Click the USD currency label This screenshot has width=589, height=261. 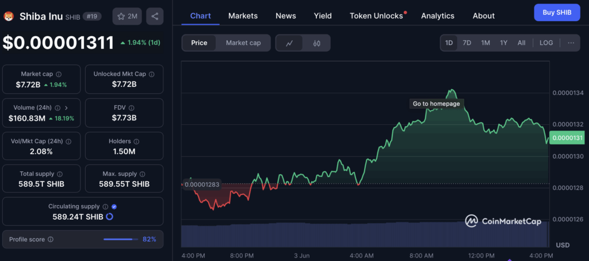click(563, 245)
